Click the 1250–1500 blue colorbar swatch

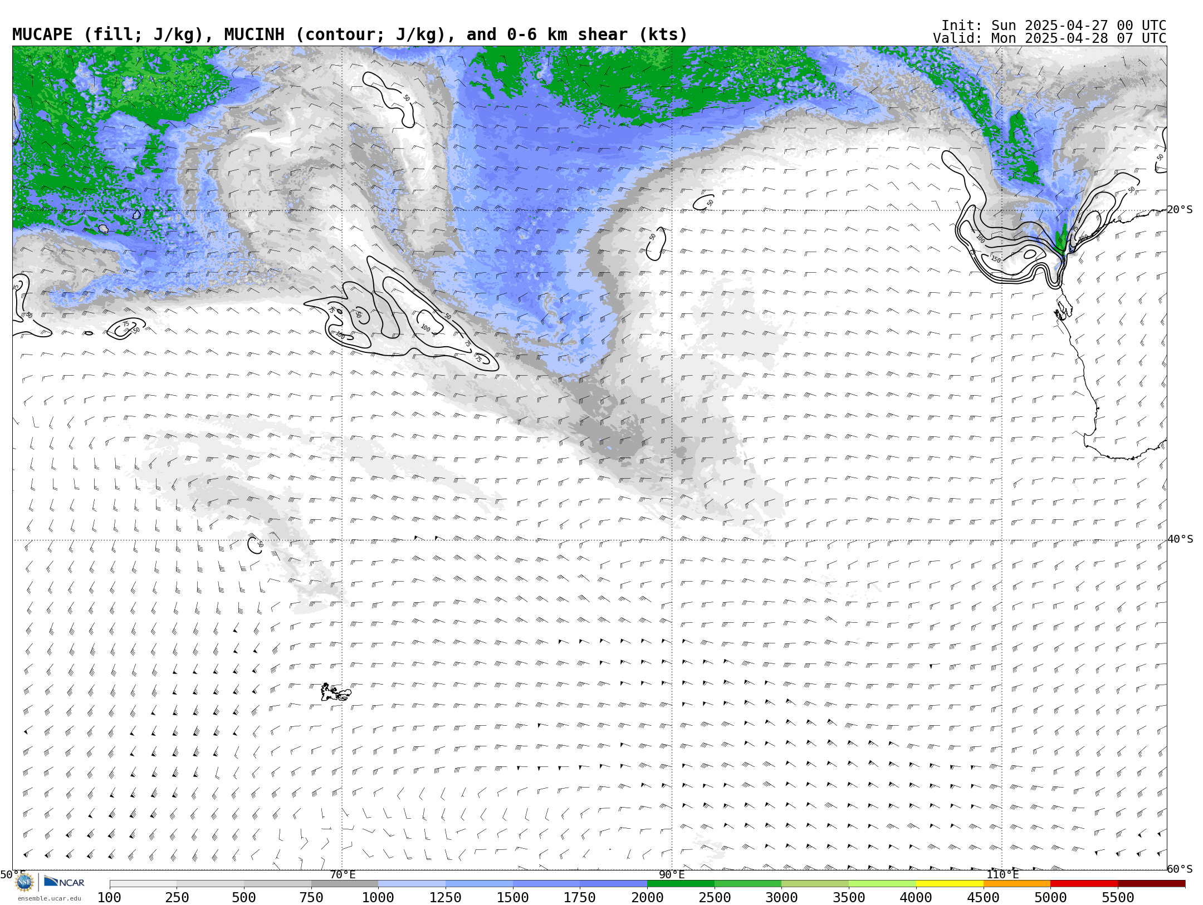click(479, 884)
